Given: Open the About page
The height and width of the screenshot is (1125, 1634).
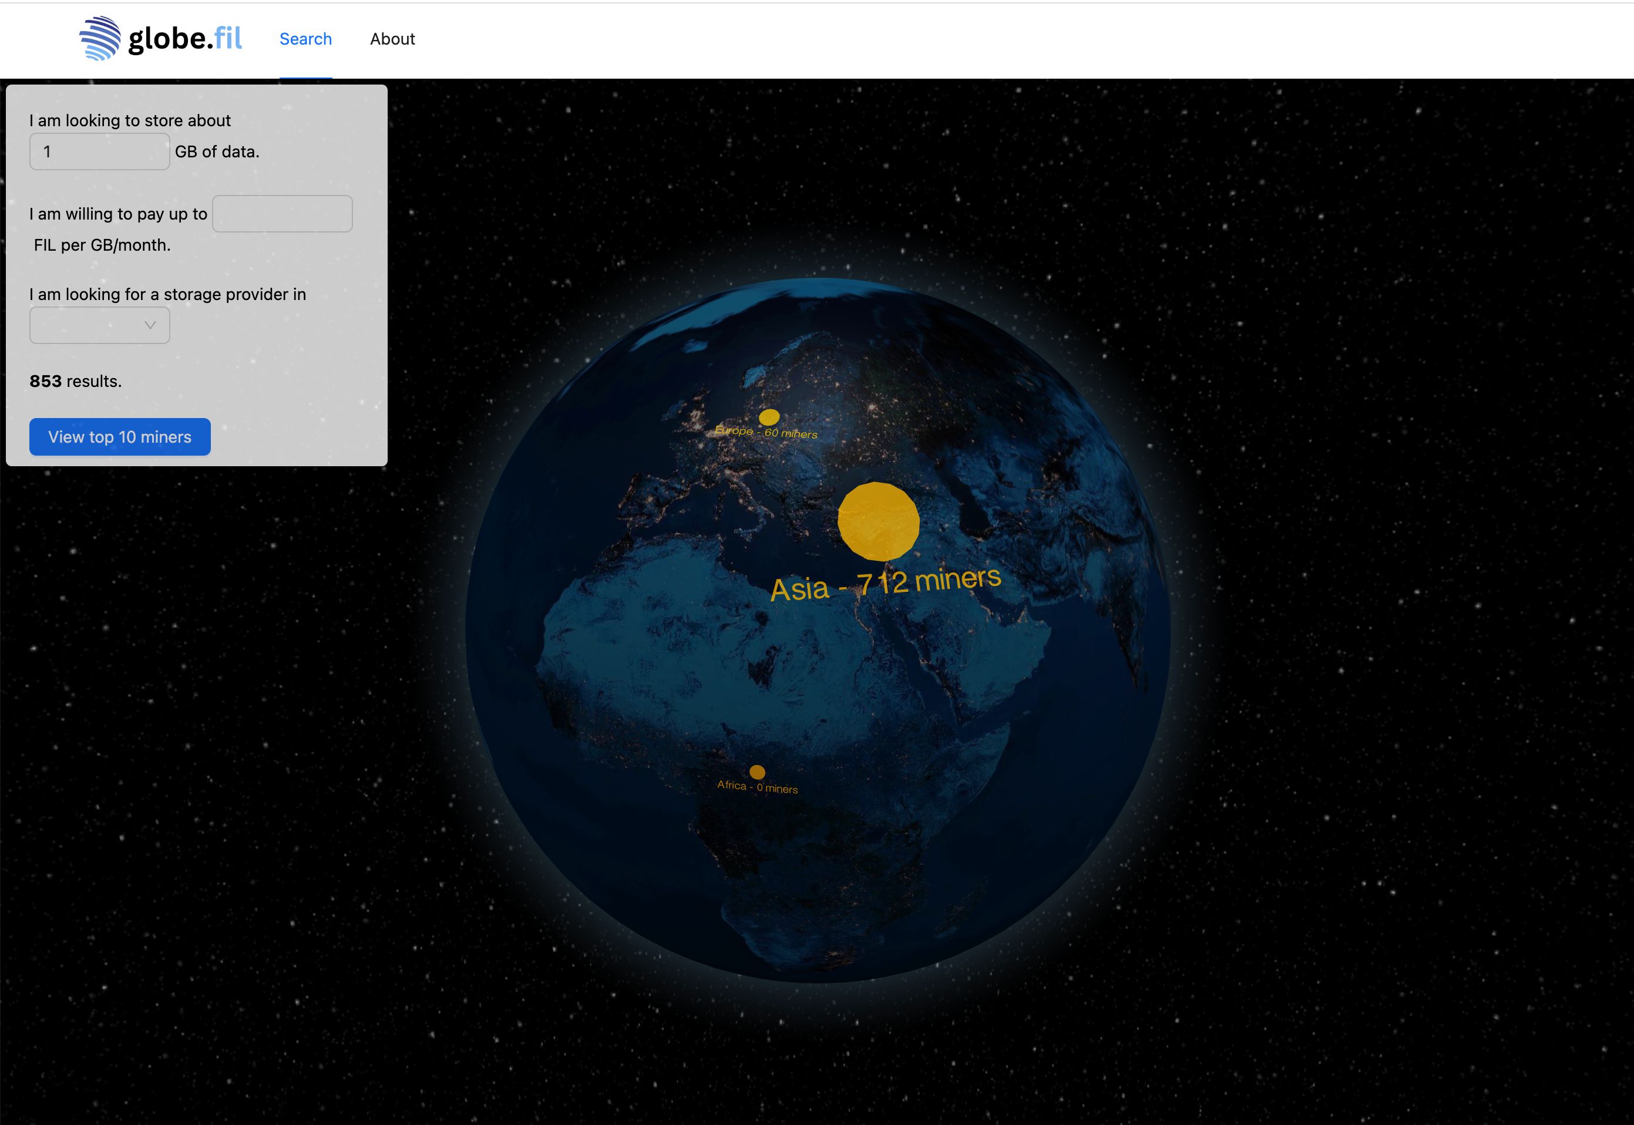Looking at the screenshot, I should coord(392,39).
